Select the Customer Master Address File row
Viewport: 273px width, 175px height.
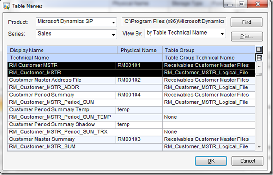coord(131,84)
